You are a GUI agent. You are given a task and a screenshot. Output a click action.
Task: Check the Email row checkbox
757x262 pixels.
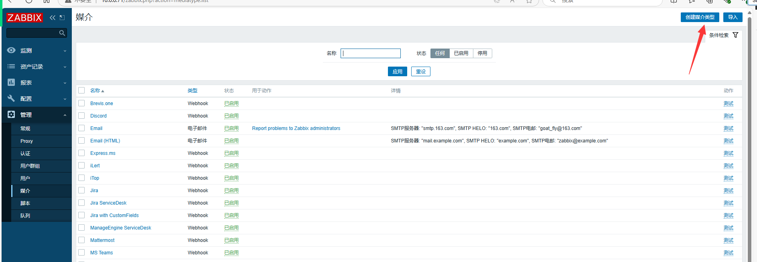pyautogui.click(x=81, y=128)
